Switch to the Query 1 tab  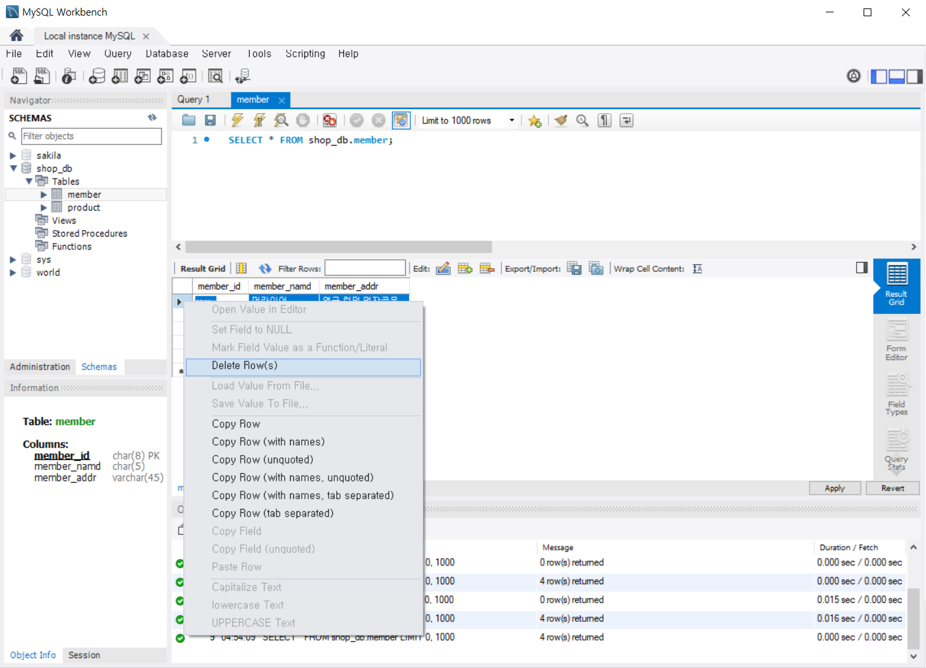194,99
